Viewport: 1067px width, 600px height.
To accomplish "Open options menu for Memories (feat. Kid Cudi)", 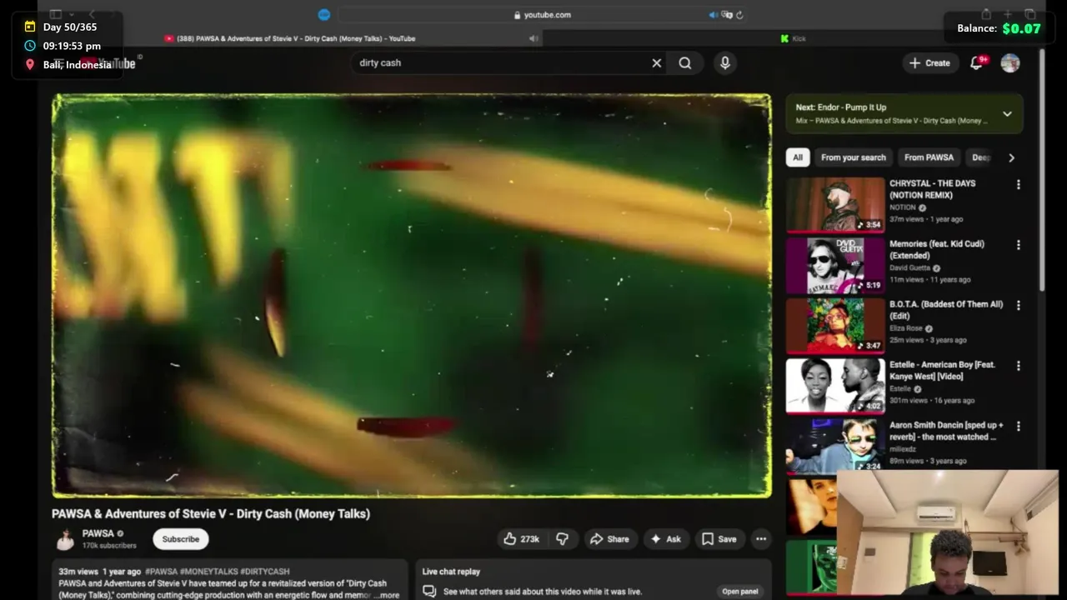I will [x=1018, y=246].
